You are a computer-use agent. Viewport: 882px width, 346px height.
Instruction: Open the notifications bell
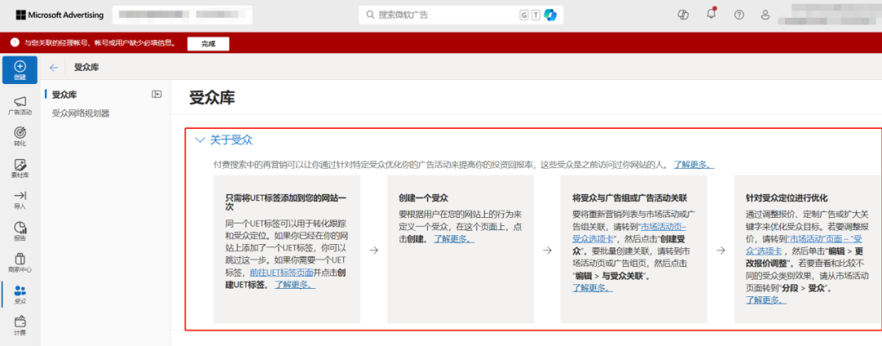pos(711,15)
